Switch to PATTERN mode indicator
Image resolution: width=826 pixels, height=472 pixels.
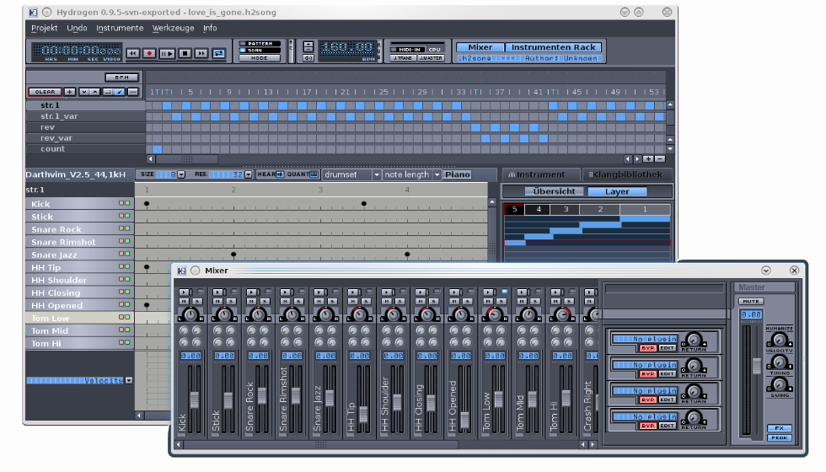coord(260,44)
